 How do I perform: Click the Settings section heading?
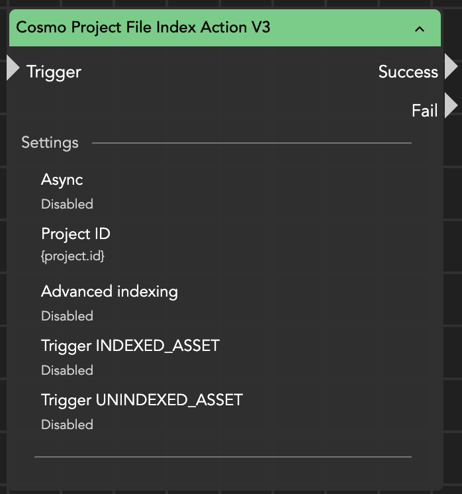[x=50, y=142]
